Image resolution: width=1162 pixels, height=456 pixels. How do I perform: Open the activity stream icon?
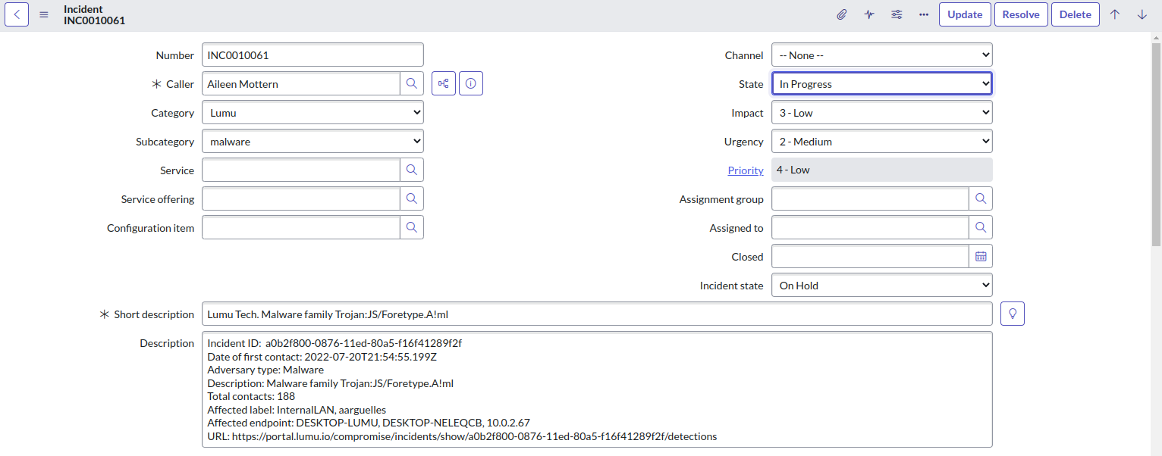[869, 14]
